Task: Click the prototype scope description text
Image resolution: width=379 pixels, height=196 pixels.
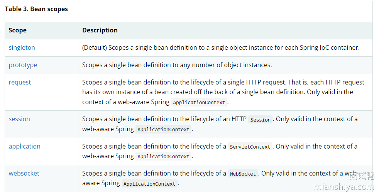Action: point(177,65)
